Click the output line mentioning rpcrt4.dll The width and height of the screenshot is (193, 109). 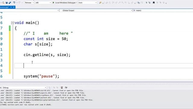pyautogui.click(x=42, y=91)
